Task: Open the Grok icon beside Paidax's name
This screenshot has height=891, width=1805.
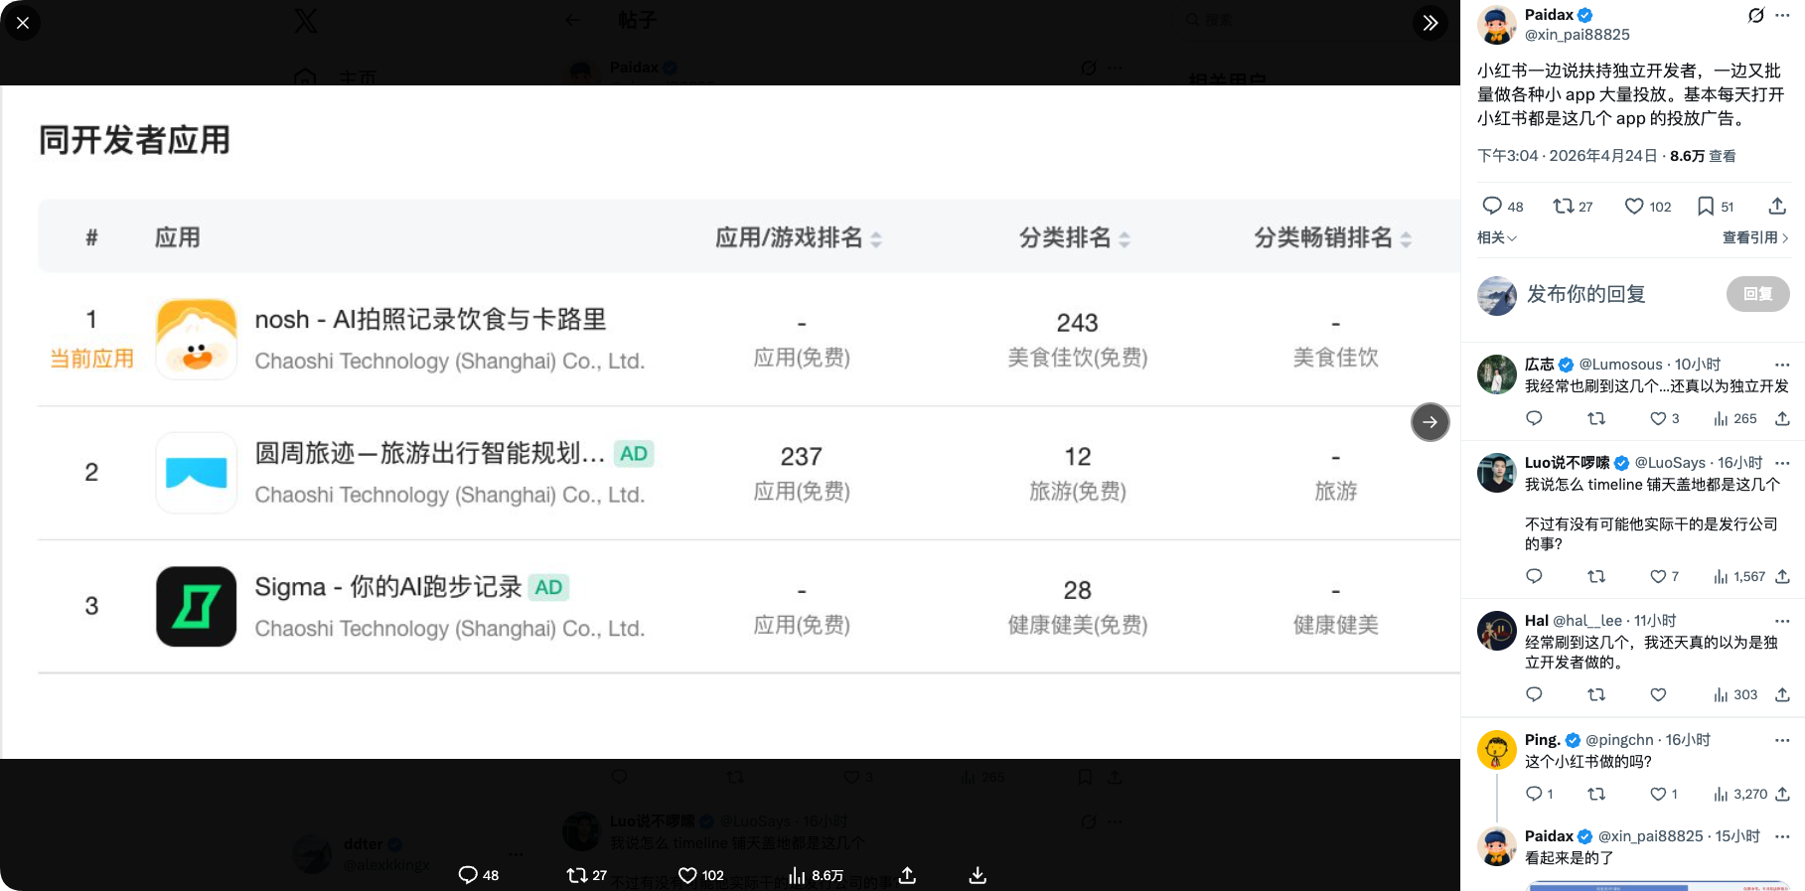Action: [1755, 15]
